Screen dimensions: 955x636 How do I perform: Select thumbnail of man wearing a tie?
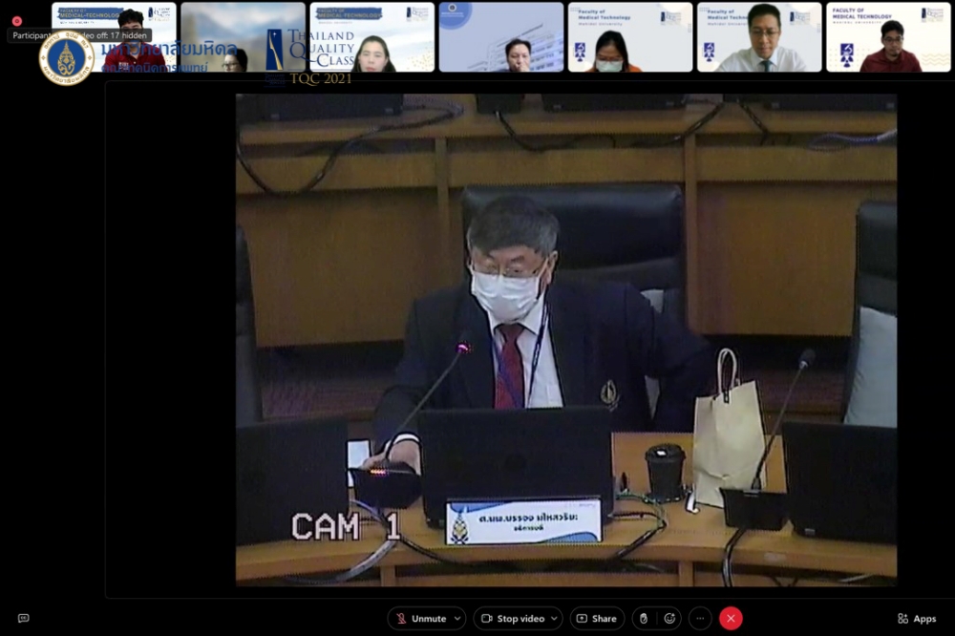(x=759, y=38)
